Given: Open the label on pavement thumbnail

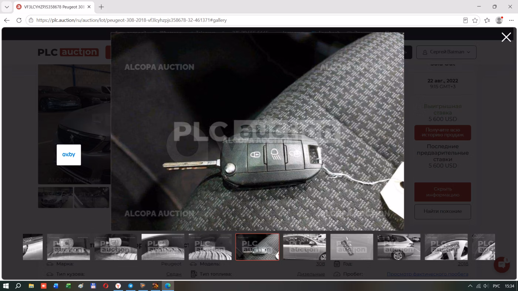Looking at the screenshot, I should pyautogui.click(x=351, y=247).
